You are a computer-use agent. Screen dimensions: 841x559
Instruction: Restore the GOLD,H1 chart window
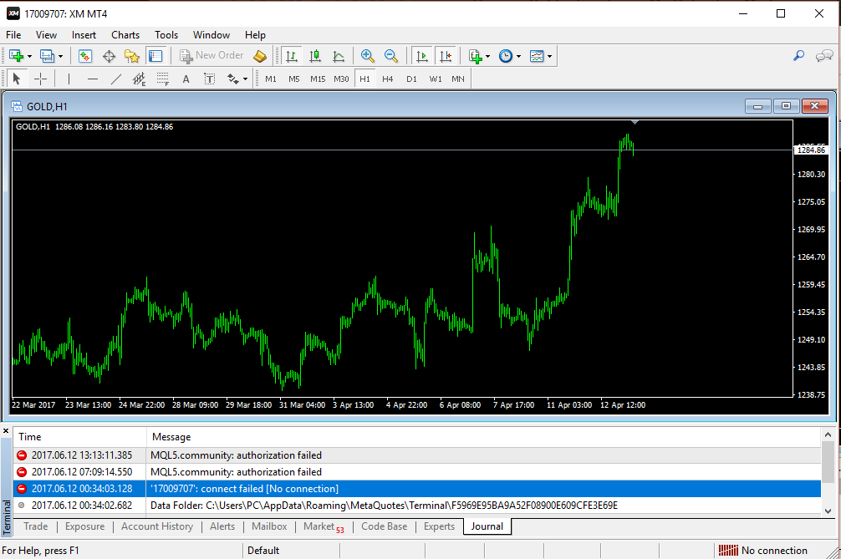pyautogui.click(x=787, y=106)
